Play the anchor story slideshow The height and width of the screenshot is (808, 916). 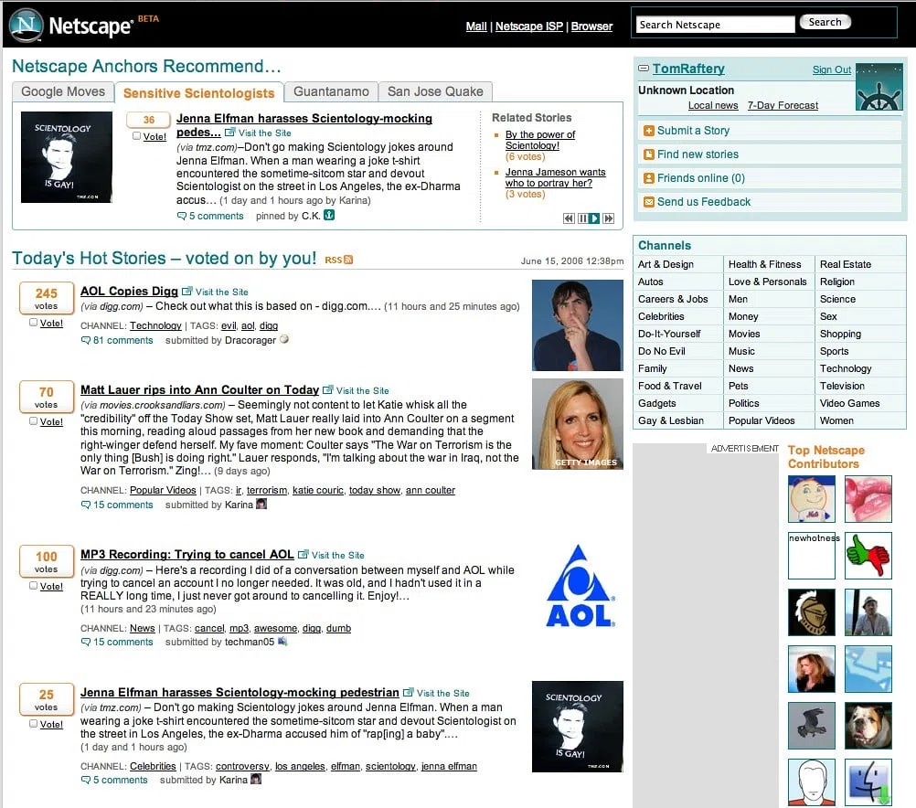tap(594, 218)
